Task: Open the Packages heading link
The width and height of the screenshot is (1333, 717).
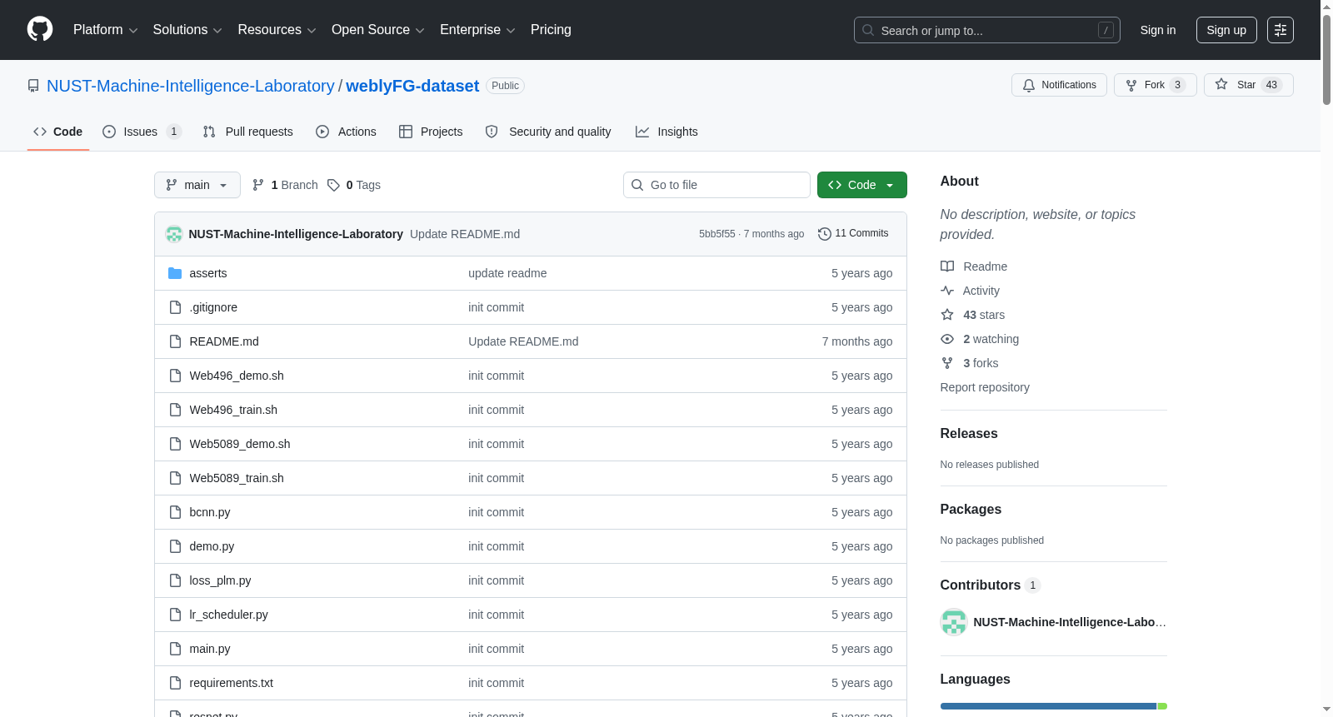Action: pyautogui.click(x=971, y=509)
